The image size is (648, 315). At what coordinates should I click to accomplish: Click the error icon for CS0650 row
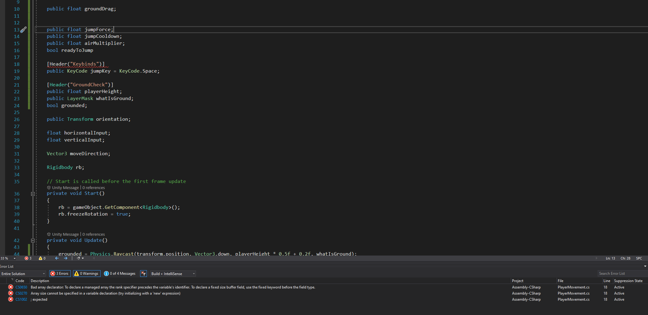point(11,287)
